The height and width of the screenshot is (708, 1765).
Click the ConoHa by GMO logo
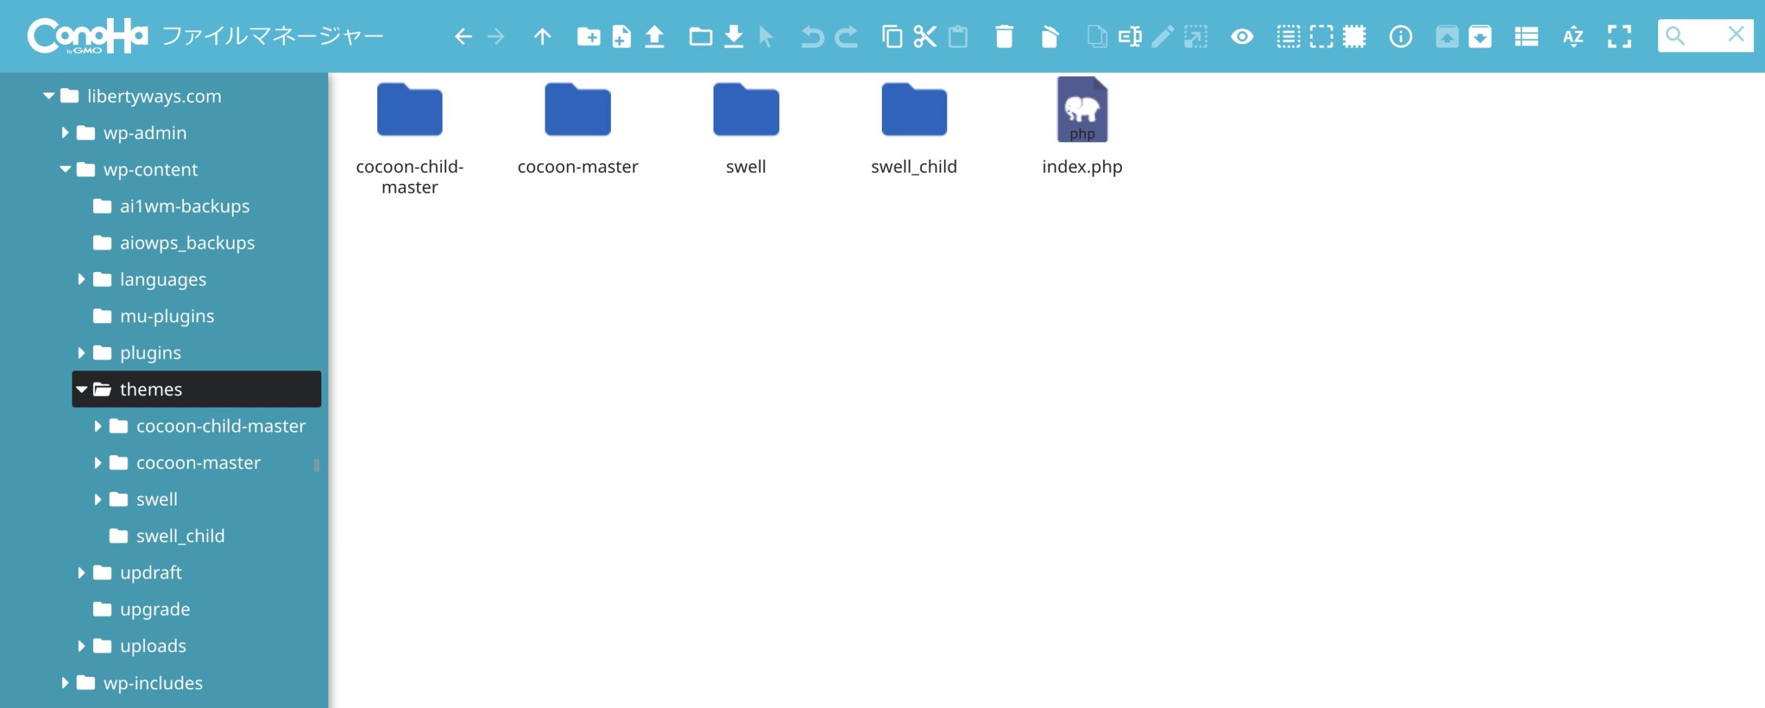coord(87,36)
